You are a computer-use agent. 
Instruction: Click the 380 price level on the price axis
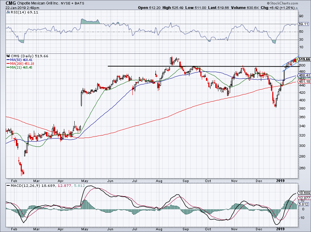302,109
